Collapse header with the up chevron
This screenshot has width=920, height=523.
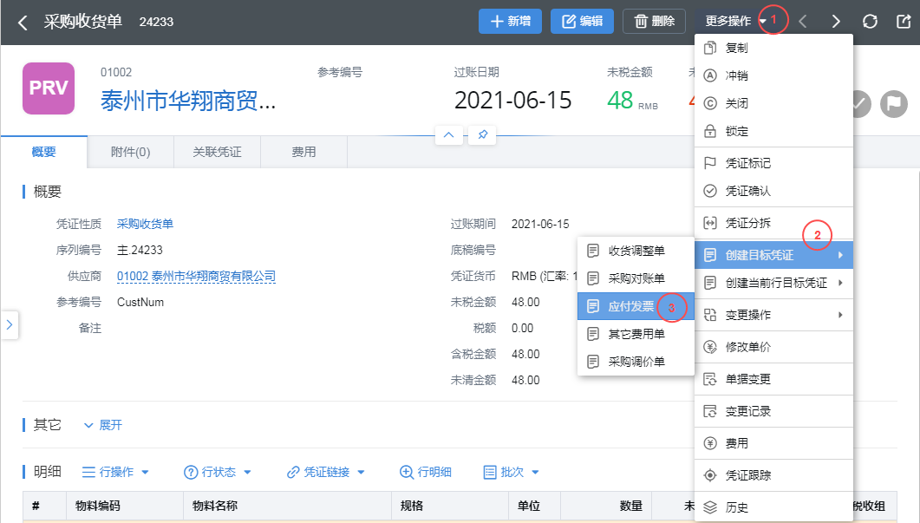[x=448, y=134]
